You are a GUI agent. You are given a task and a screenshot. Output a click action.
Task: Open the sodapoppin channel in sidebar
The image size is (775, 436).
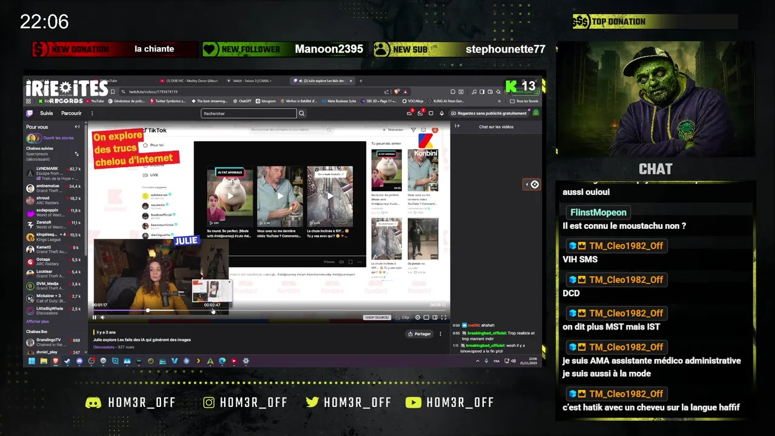click(x=53, y=213)
